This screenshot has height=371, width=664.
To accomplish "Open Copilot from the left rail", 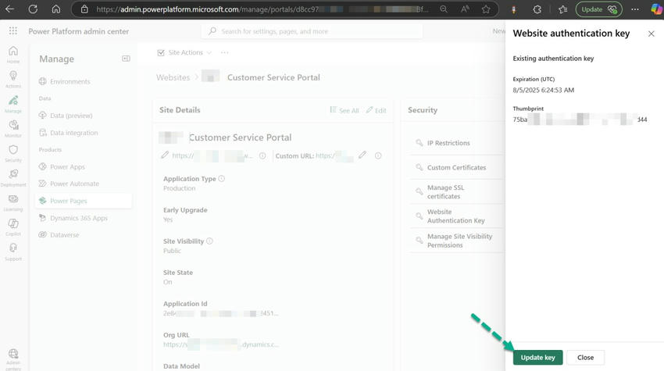I will coord(13,227).
